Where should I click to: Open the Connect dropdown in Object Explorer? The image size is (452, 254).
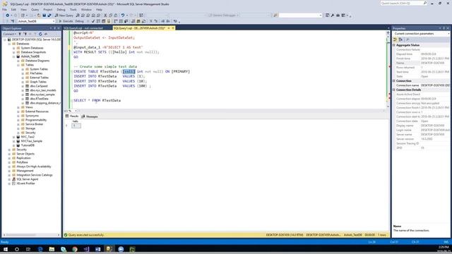(9, 34)
